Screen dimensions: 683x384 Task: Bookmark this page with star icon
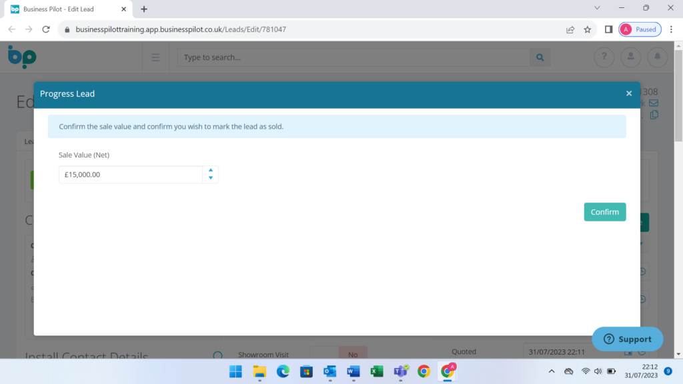588,29
